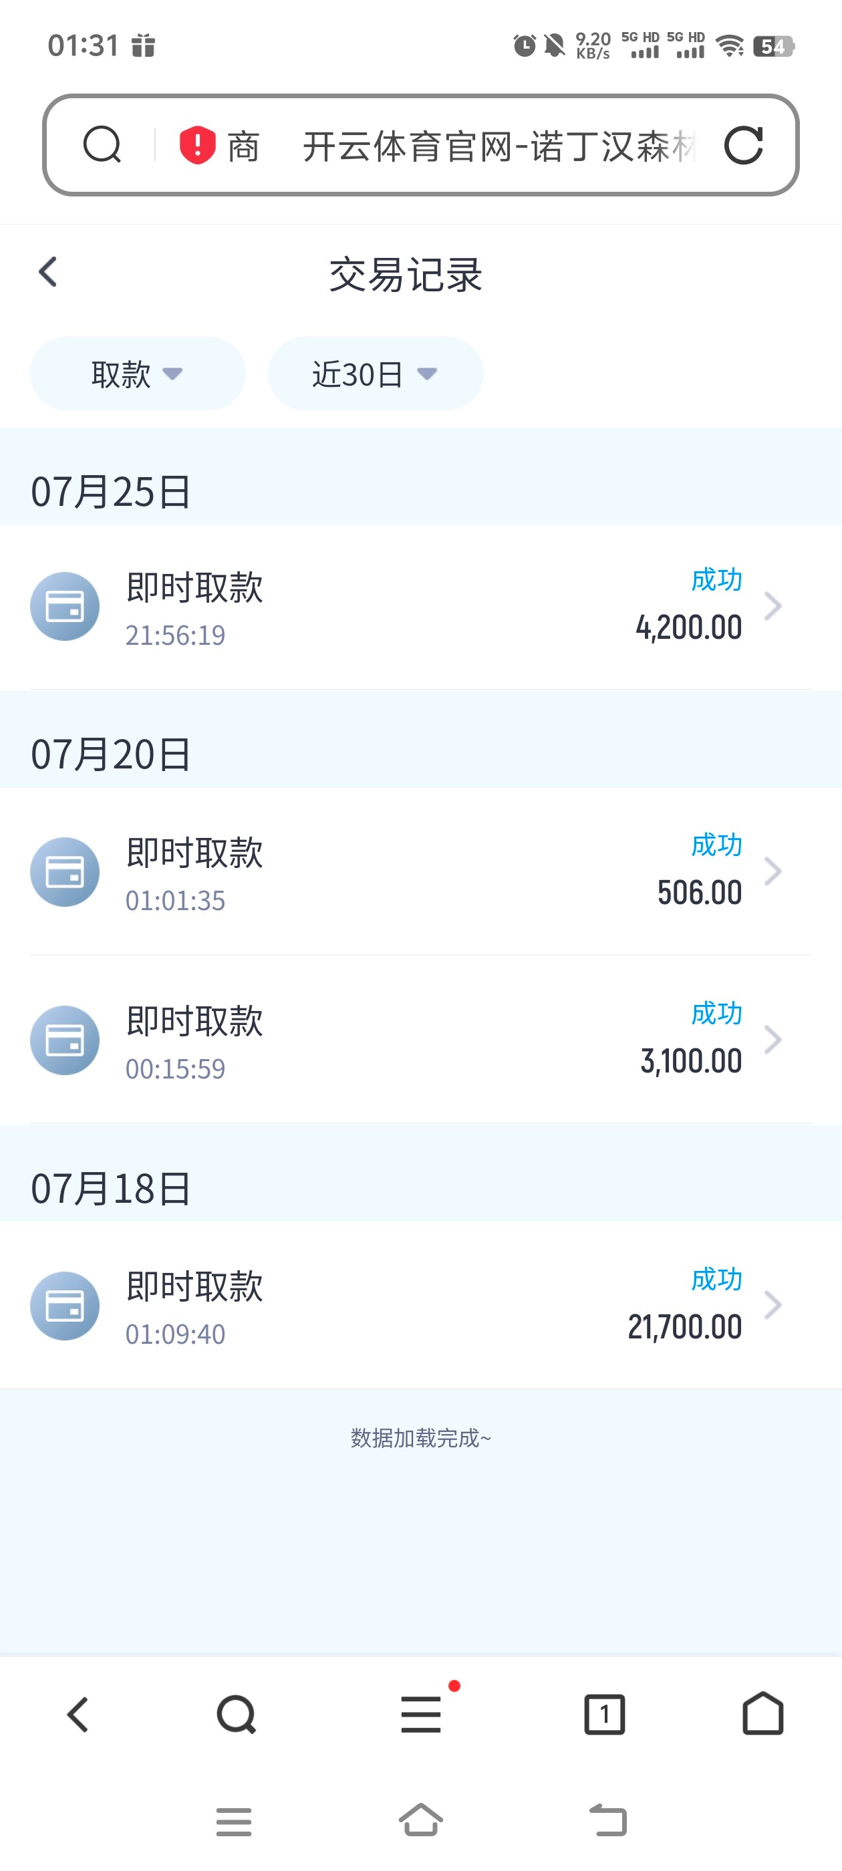This screenshot has width=842, height=1871.
Task: Expand the 近30日 date range dropdown
Action: click(x=375, y=374)
